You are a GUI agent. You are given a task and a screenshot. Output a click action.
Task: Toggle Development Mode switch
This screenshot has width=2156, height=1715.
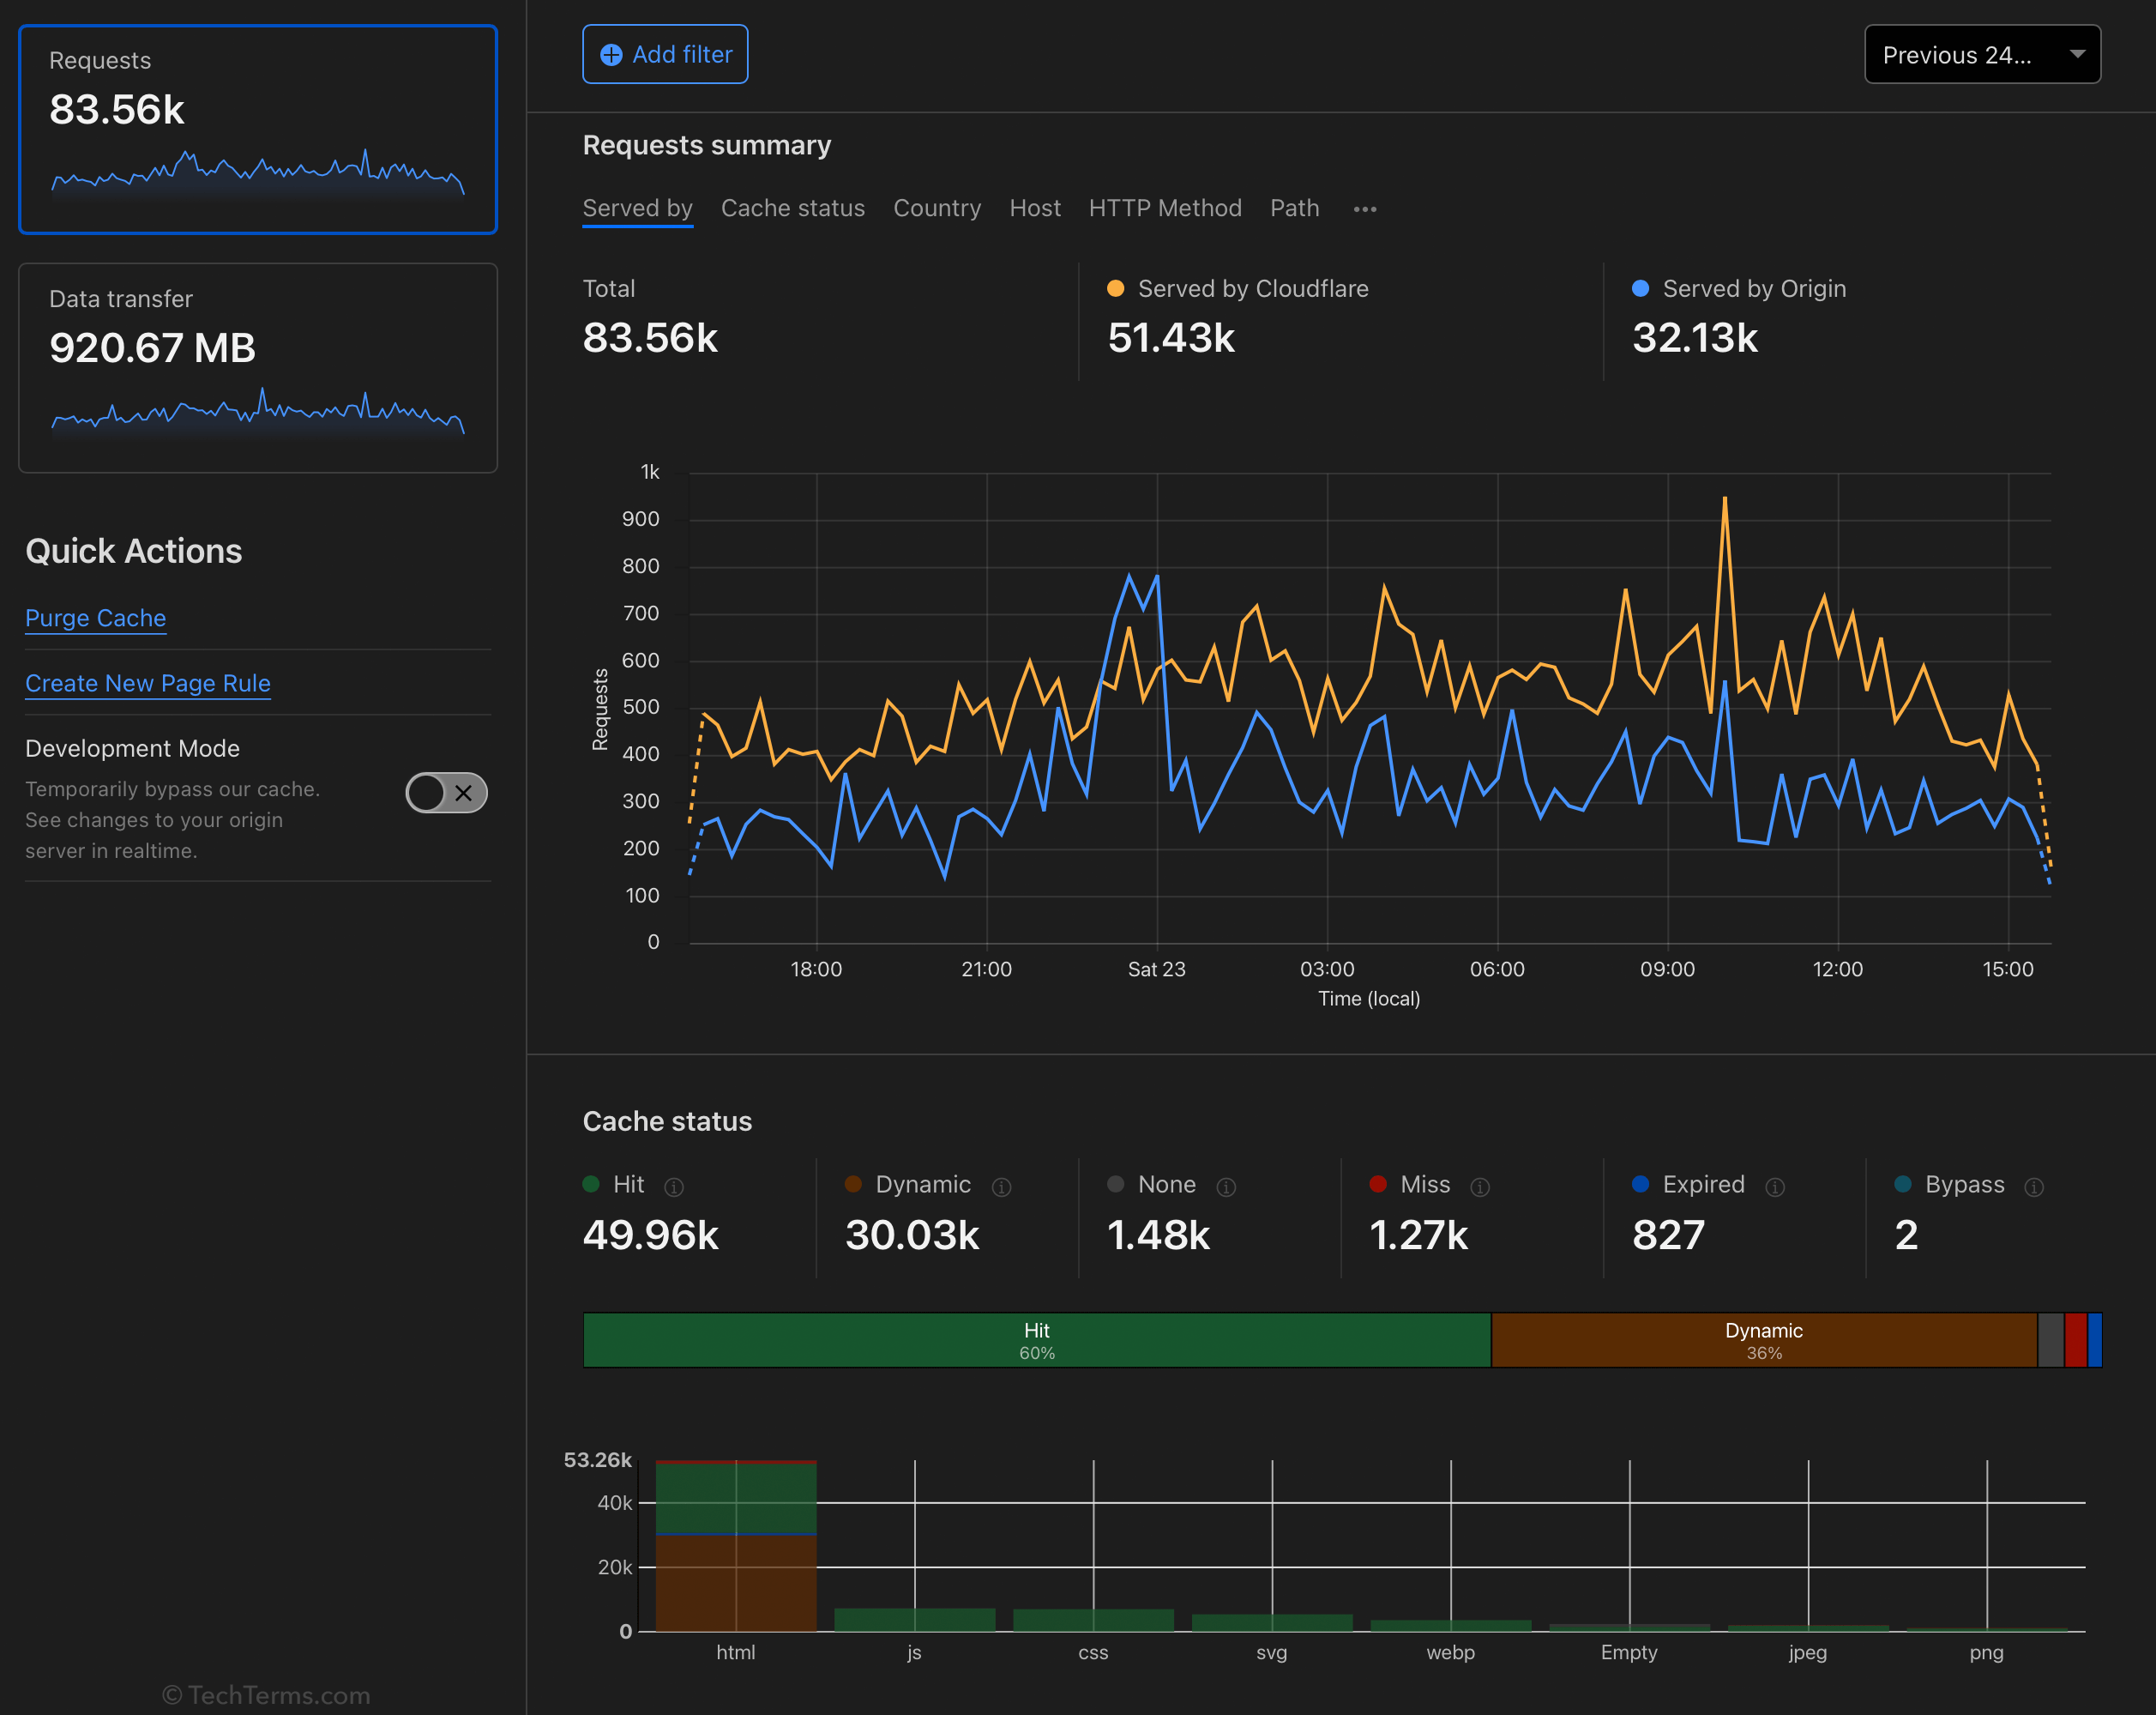446,794
